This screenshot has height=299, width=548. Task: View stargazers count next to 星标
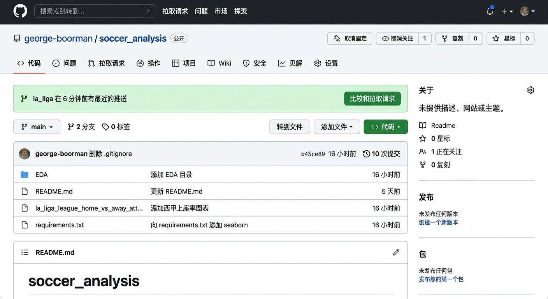pyautogui.click(x=527, y=39)
